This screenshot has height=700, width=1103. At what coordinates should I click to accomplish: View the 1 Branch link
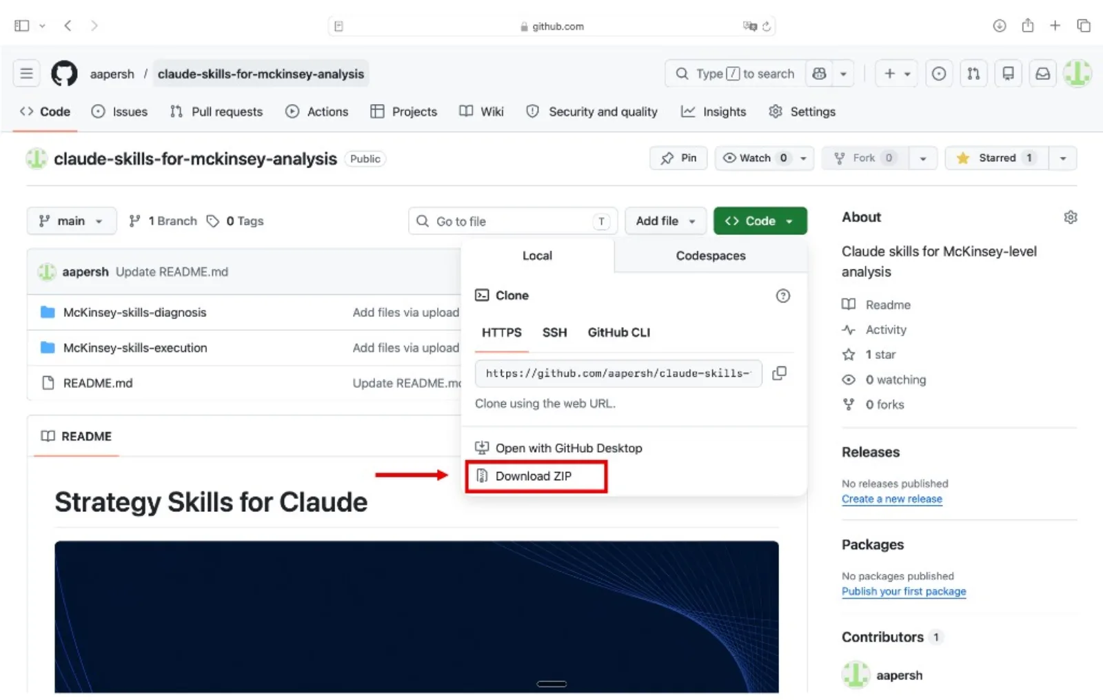coord(163,221)
